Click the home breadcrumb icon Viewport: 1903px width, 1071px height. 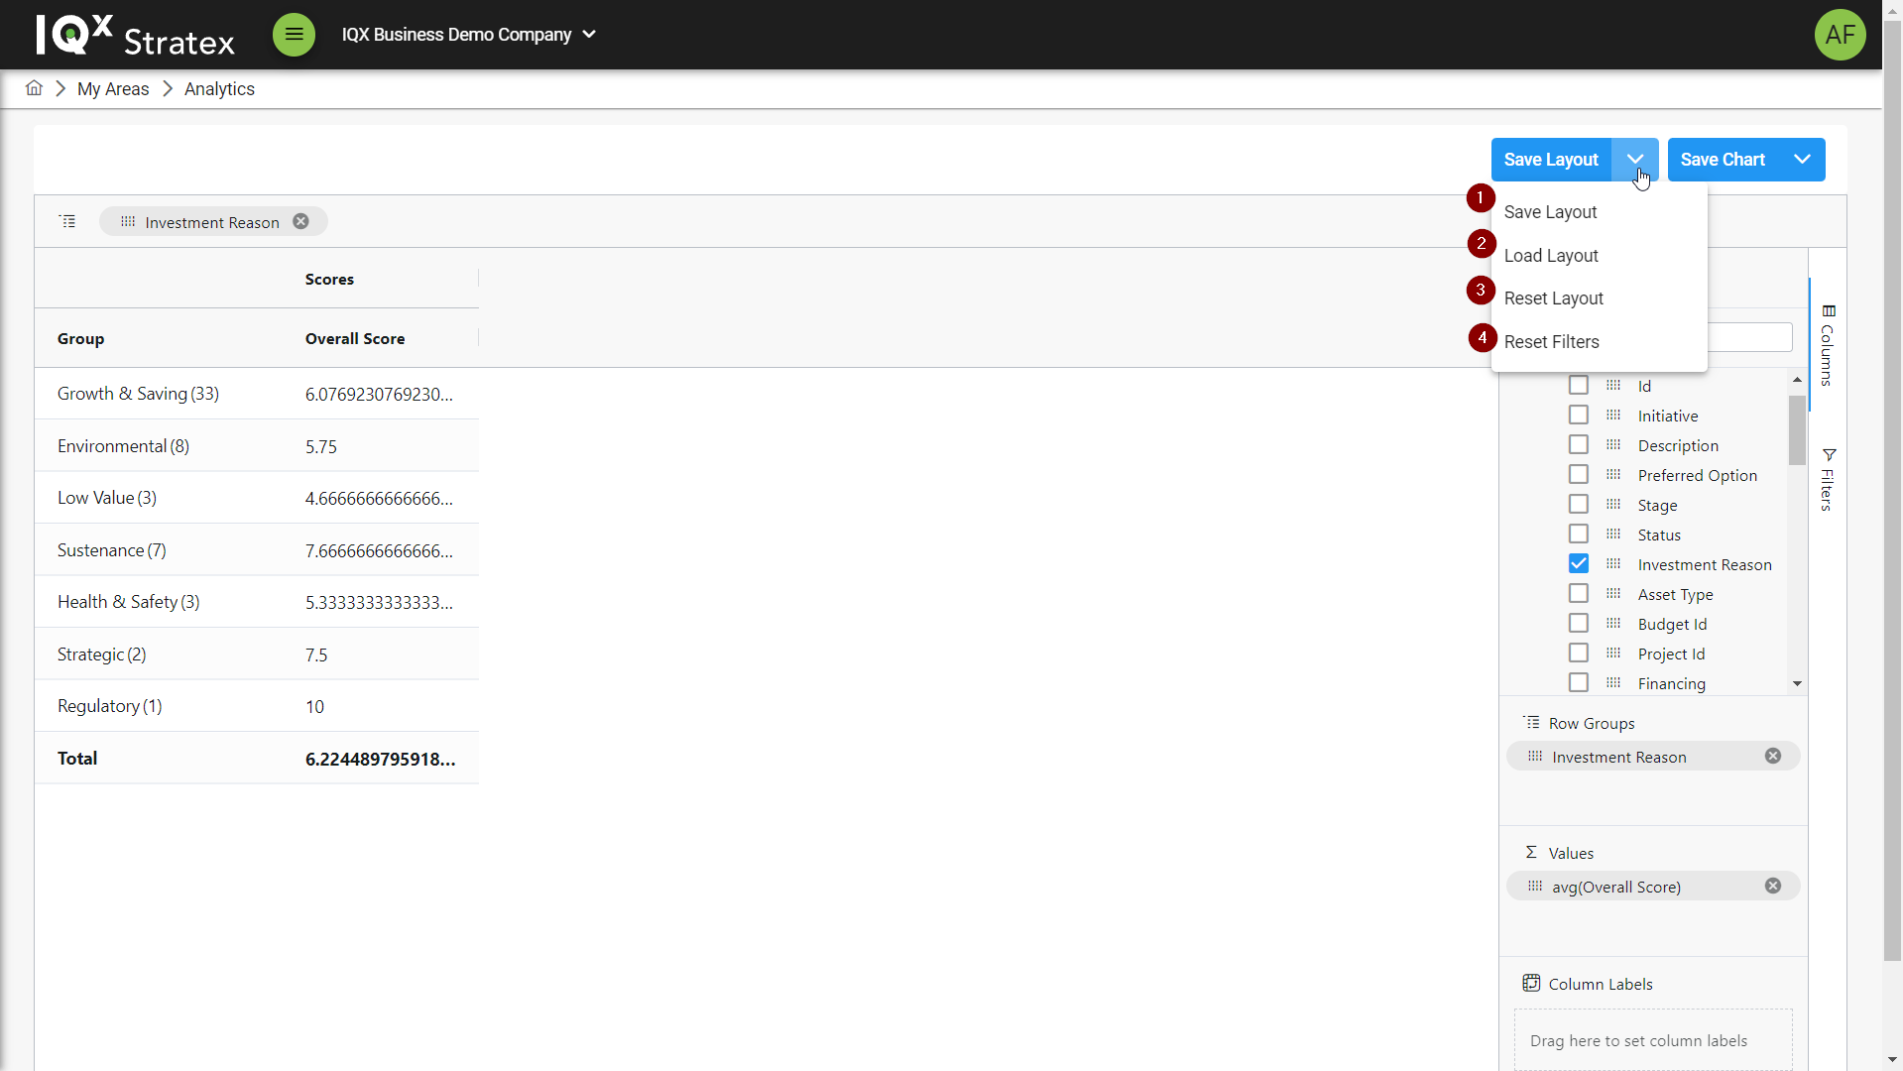click(34, 88)
